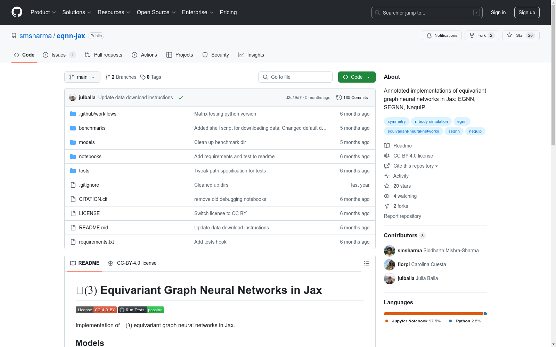Screen dimensions: 556x347
Task: Open the Actions tab
Action: pyautogui.click(x=144, y=55)
